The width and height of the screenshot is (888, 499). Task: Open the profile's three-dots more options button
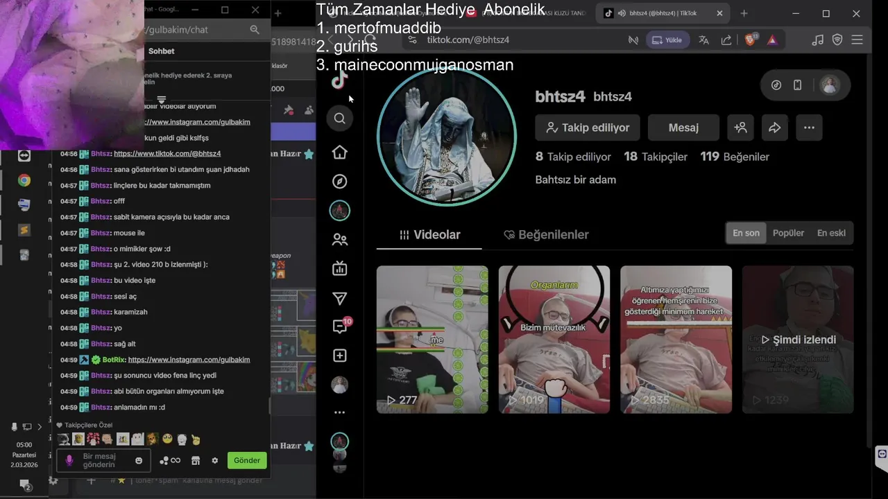pyautogui.click(x=809, y=128)
